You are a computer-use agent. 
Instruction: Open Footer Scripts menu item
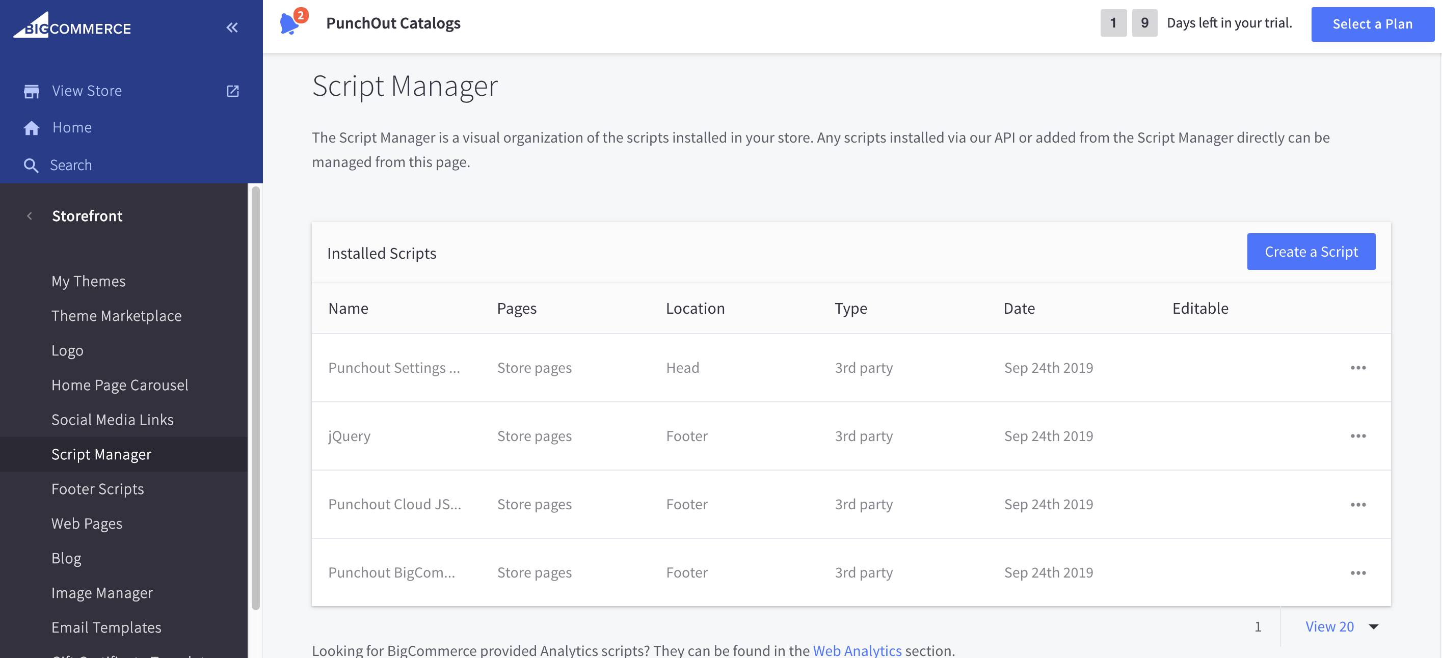pos(97,489)
